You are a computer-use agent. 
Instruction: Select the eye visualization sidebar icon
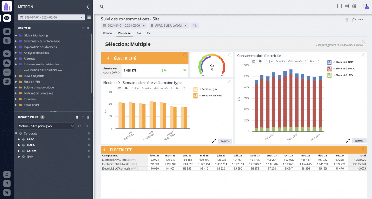click(7, 18)
